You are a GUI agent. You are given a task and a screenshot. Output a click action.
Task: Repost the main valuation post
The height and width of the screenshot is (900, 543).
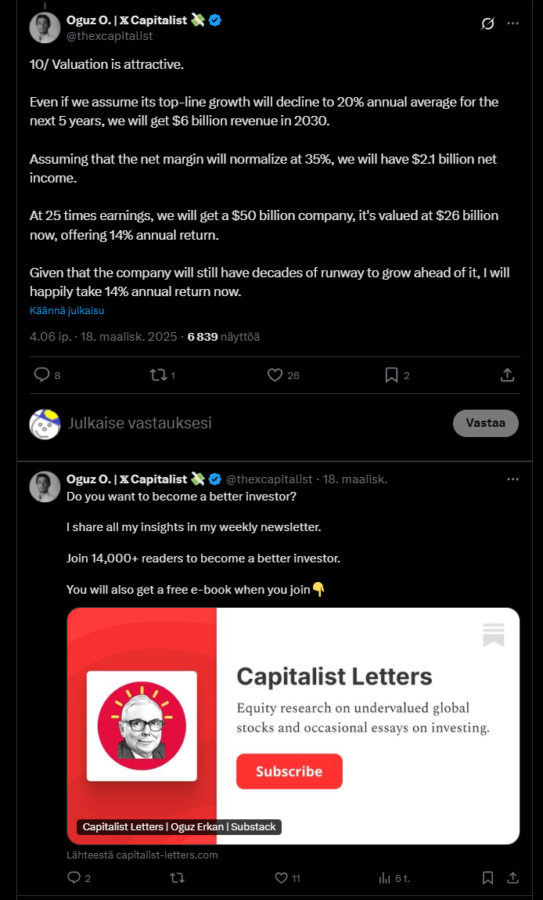point(158,375)
